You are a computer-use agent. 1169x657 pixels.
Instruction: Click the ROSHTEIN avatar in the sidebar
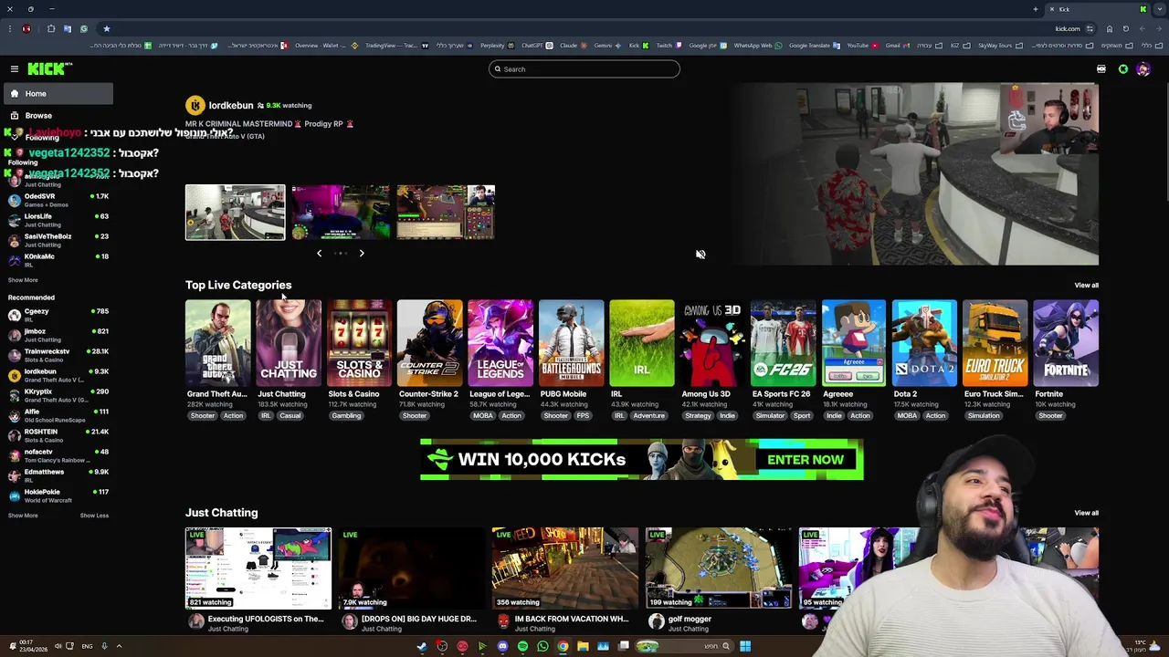tap(15, 435)
